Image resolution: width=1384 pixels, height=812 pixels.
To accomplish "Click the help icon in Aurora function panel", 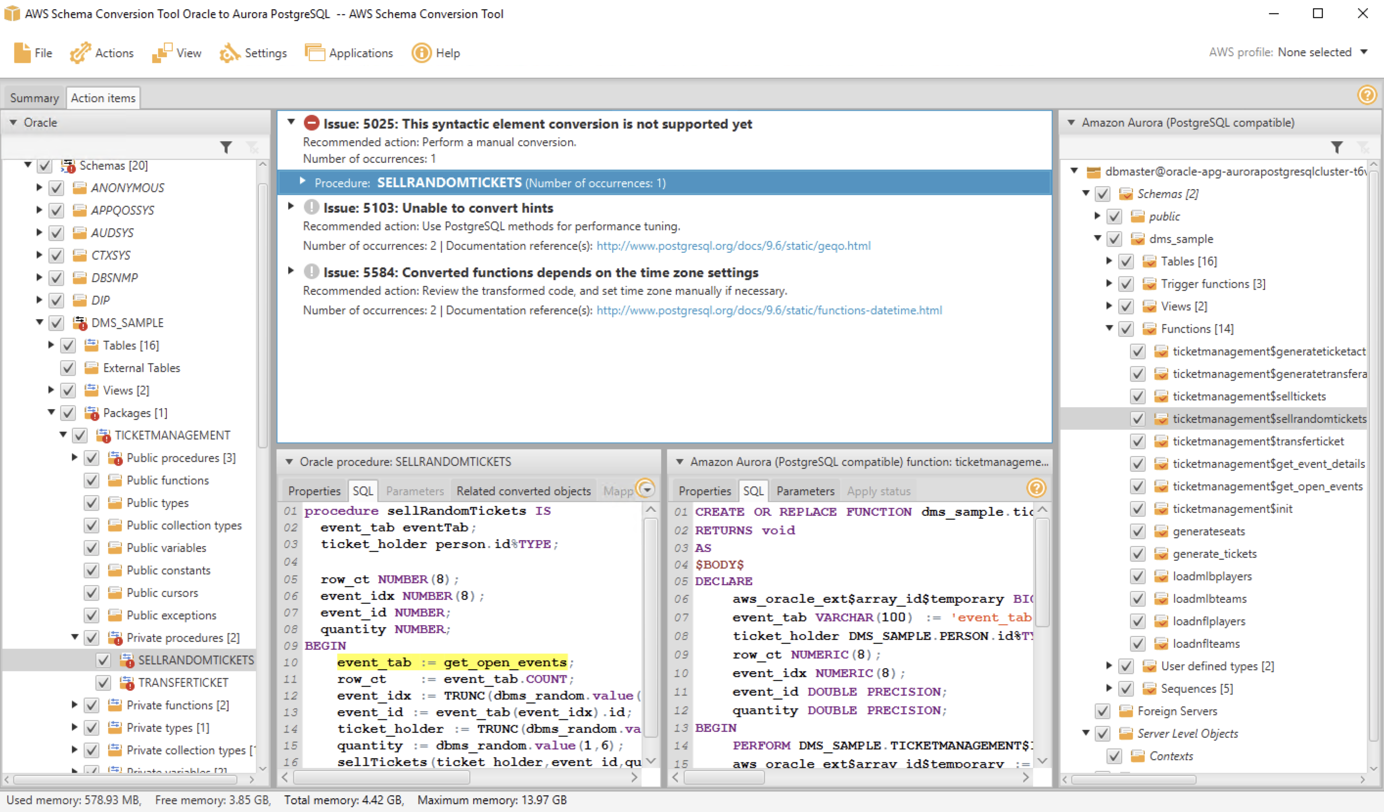I will pos(1036,488).
